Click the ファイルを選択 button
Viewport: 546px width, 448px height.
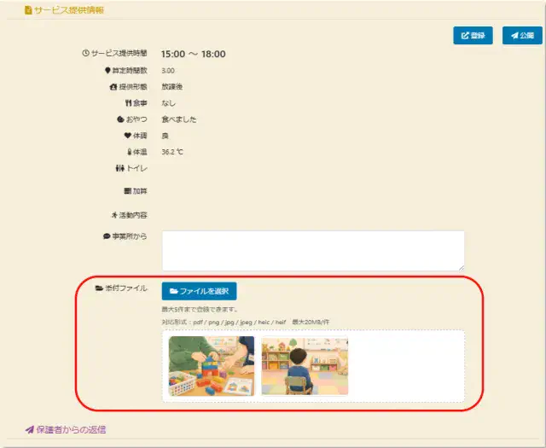pos(199,291)
